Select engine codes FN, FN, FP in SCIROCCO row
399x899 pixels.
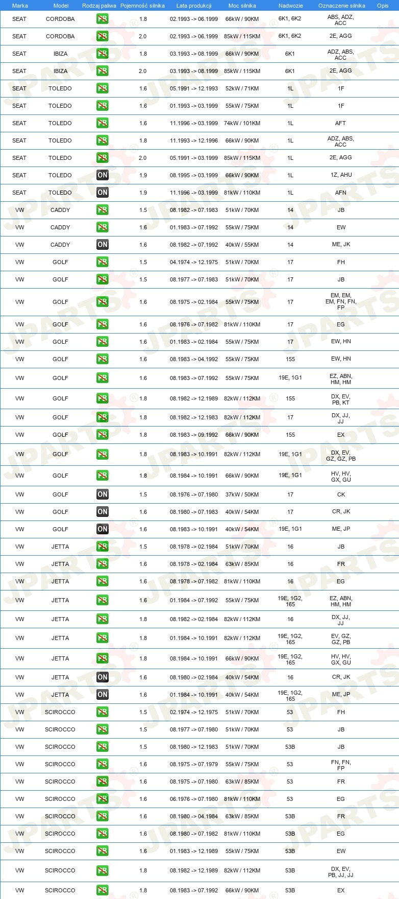click(x=341, y=765)
